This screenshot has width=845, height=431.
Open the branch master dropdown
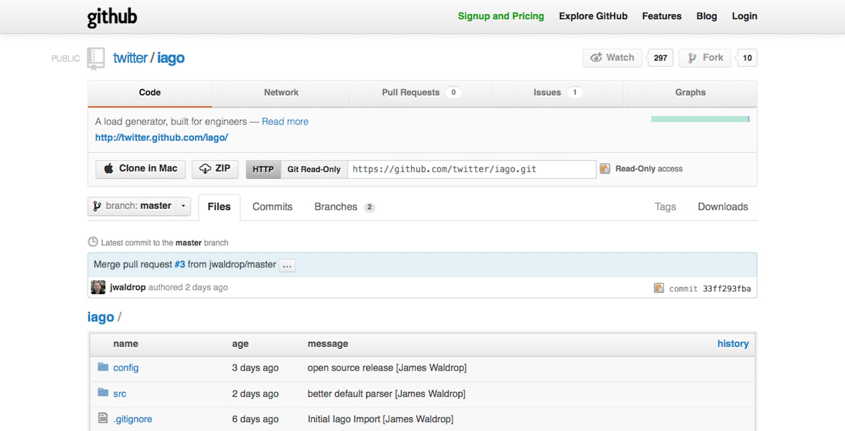click(132, 206)
